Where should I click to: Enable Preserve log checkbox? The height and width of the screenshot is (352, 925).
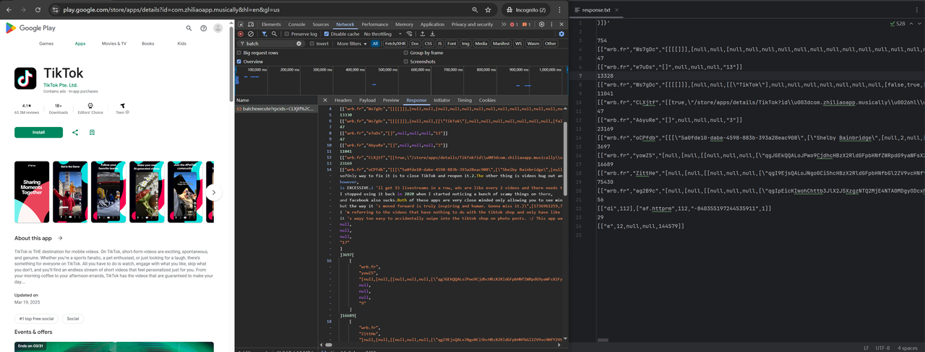[287, 34]
